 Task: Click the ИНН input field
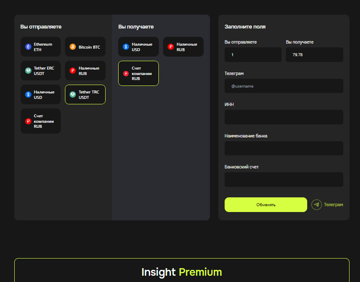(284, 117)
